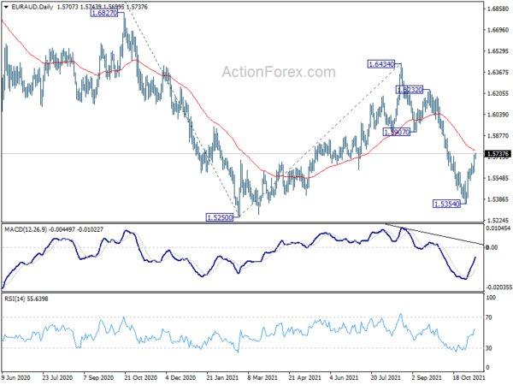This screenshot has height=385, width=513.
Task: Click the 21 Oct 2020 date label
Action: pyautogui.click(x=141, y=377)
